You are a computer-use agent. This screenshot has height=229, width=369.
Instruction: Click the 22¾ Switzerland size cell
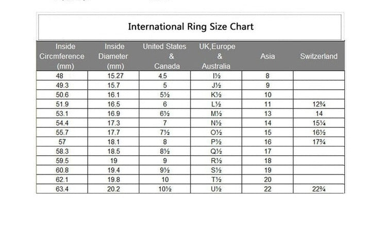pyautogui.click(x=318, y=189)
